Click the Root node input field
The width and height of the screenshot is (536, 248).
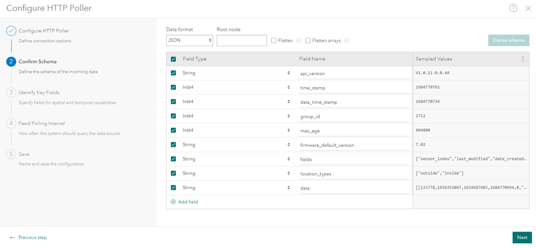pyautogui.click(x=241, y=40)
